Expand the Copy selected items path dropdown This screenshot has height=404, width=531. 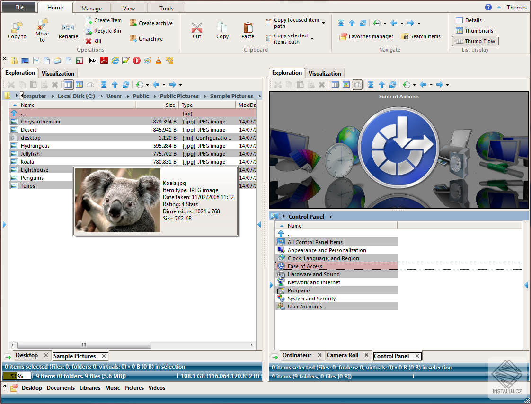point(312,38)
